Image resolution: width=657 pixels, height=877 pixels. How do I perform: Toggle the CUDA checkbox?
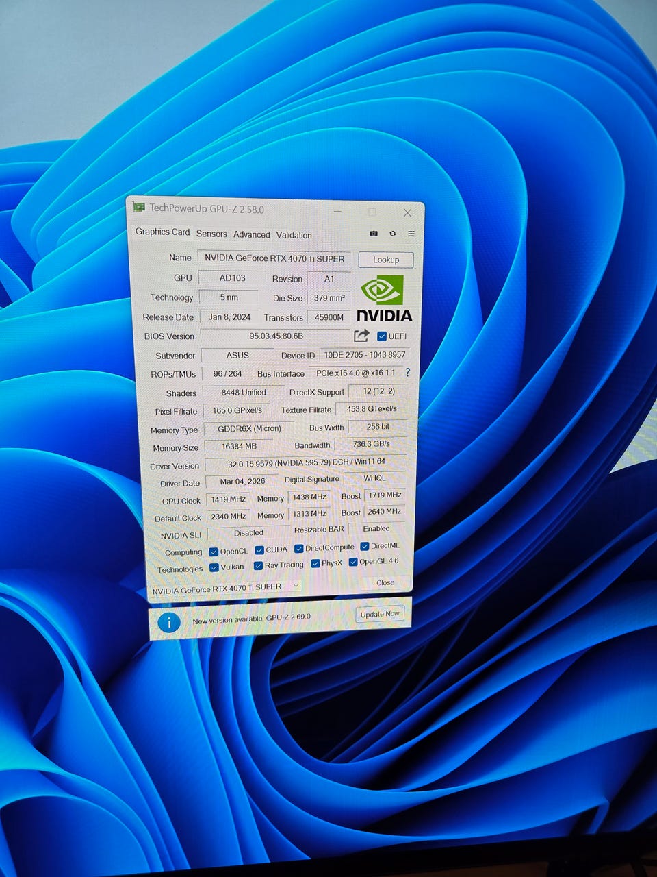coord(259,549)
